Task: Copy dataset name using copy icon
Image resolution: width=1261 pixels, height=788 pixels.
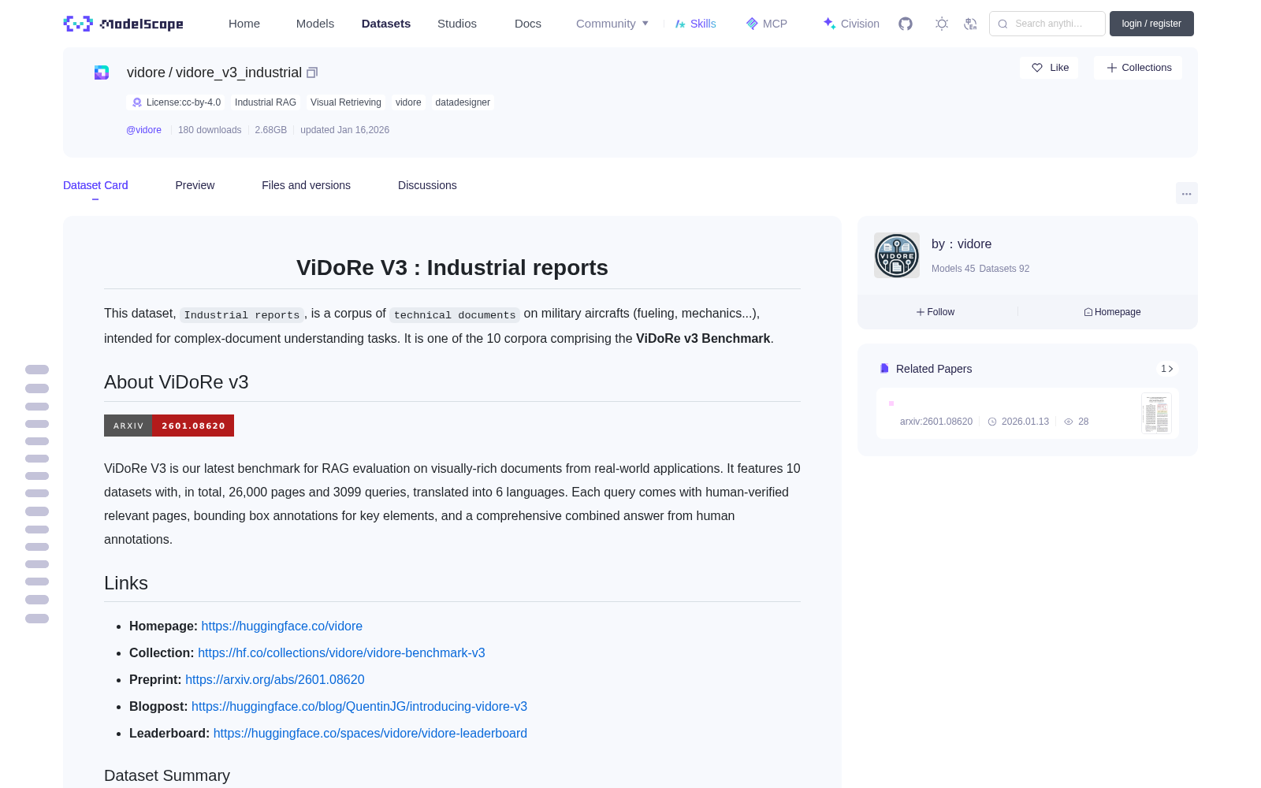Action: [312, 72]
